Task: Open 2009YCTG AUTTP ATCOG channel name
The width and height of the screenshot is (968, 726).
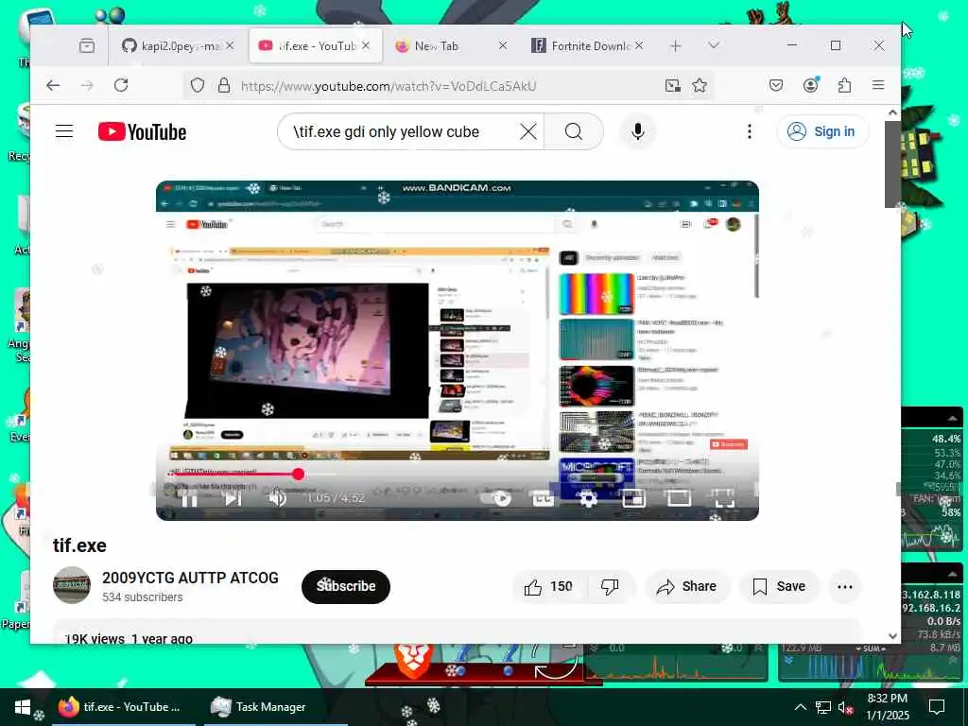Action: point(190,578)
